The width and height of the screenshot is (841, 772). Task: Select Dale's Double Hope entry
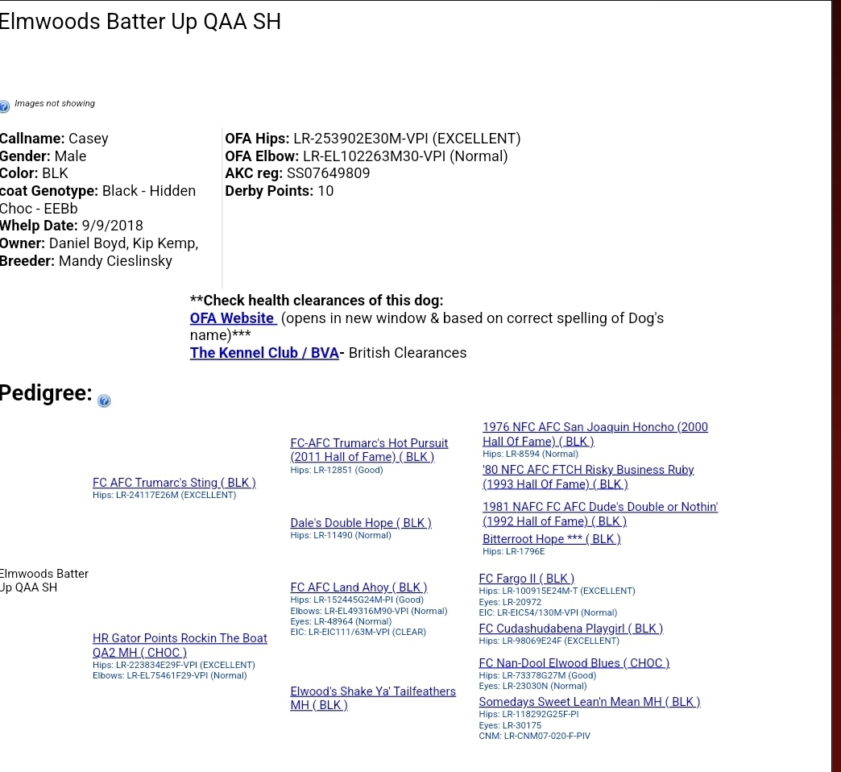[361, 523]
